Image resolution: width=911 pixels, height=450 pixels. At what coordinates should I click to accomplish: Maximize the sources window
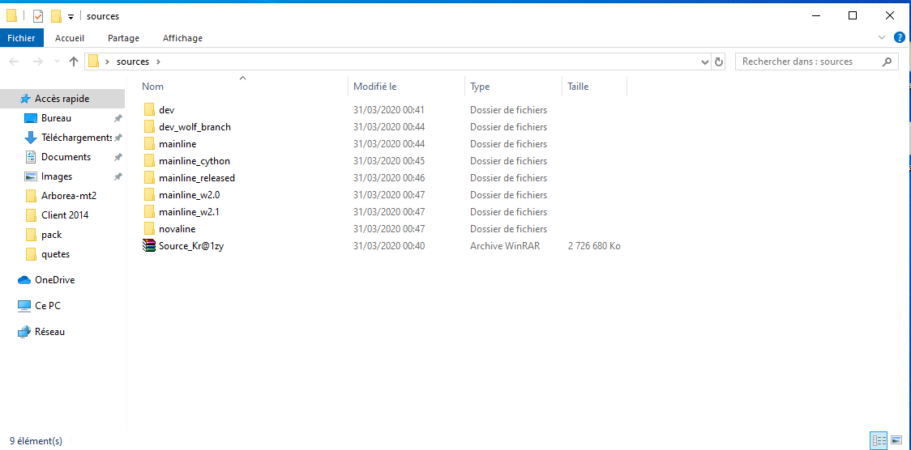pyautogui.click(x=853, y=15)
